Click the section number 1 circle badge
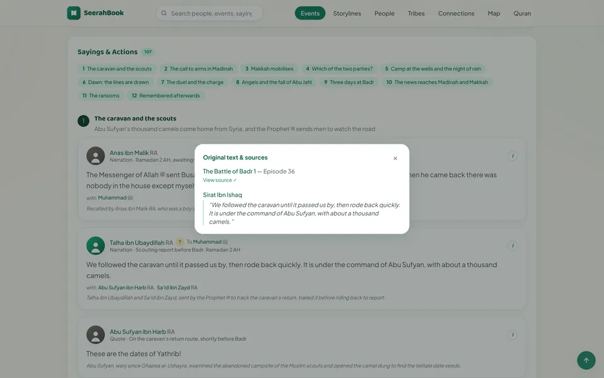Viewport: 604px width, 378px height. (x=83, y=121)
